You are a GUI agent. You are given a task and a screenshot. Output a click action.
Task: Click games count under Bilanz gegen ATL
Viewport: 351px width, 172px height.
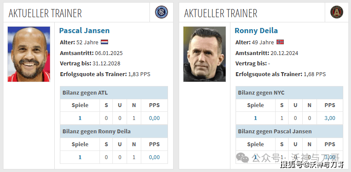pos(80,118)
